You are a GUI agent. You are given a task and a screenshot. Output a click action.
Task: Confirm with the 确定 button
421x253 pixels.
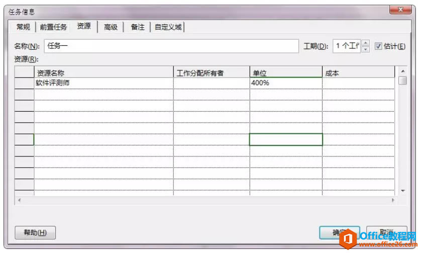coord(339,232)
